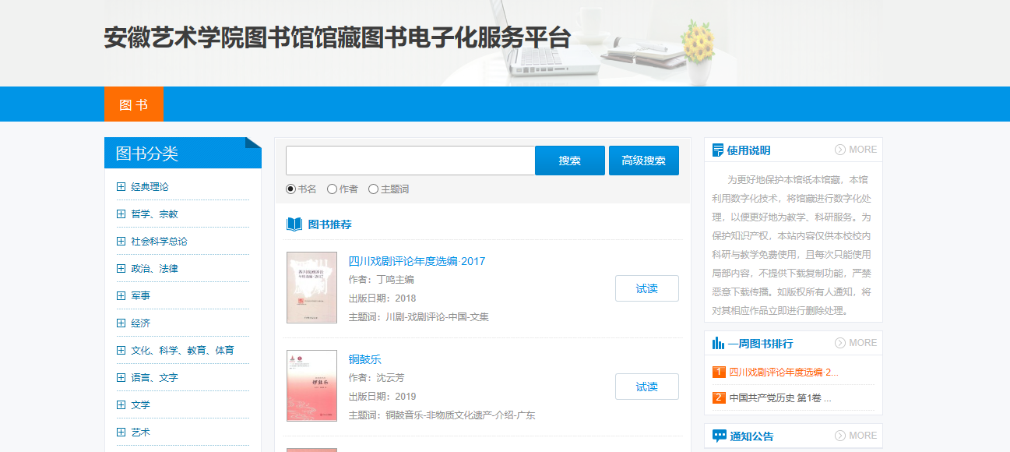This screenshot has width=1010, height=452.
Task: Select the 主题词 radio button
Action: pyautogui.click(x=374, y=189)
